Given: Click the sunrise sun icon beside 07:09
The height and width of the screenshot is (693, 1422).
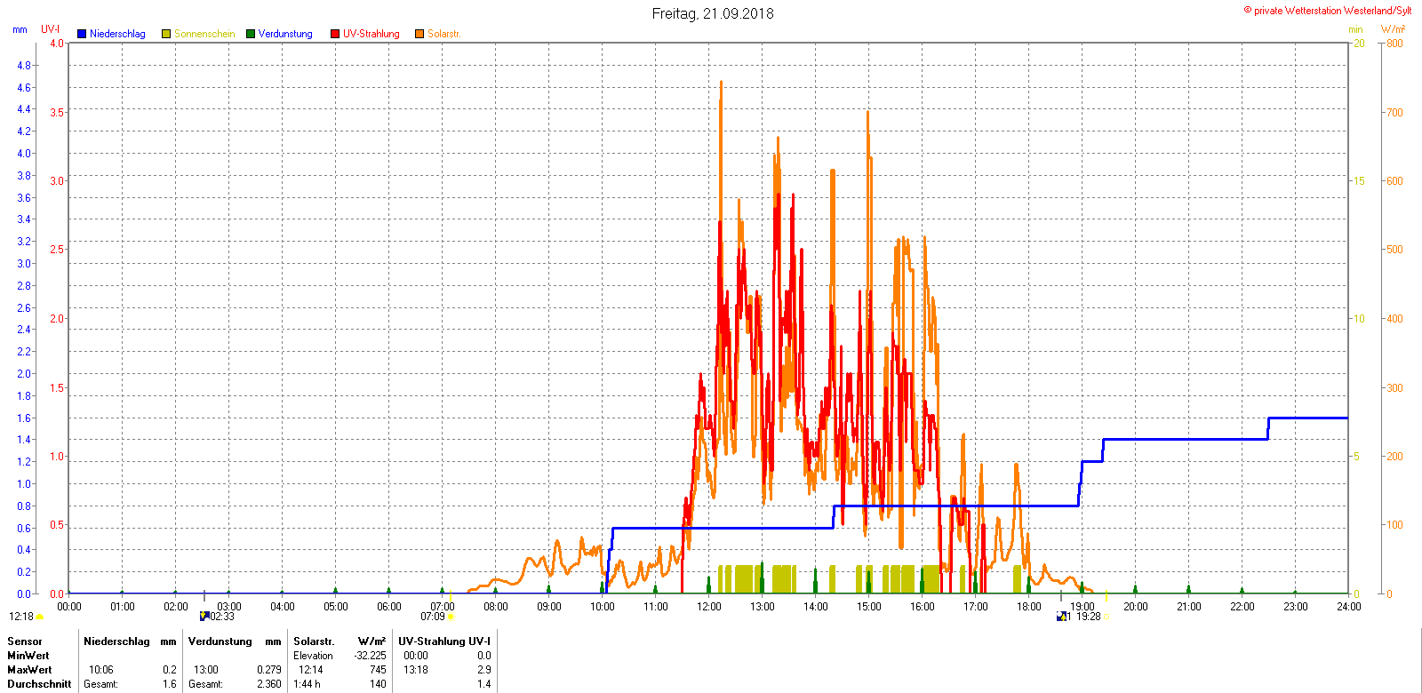Looking at the screenshot, I should [x=451, y=617].
